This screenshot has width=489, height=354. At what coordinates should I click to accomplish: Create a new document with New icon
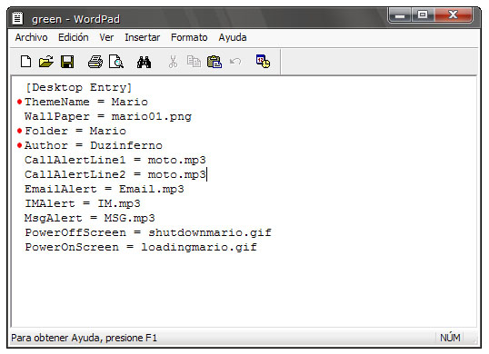[x=25, y=62]
